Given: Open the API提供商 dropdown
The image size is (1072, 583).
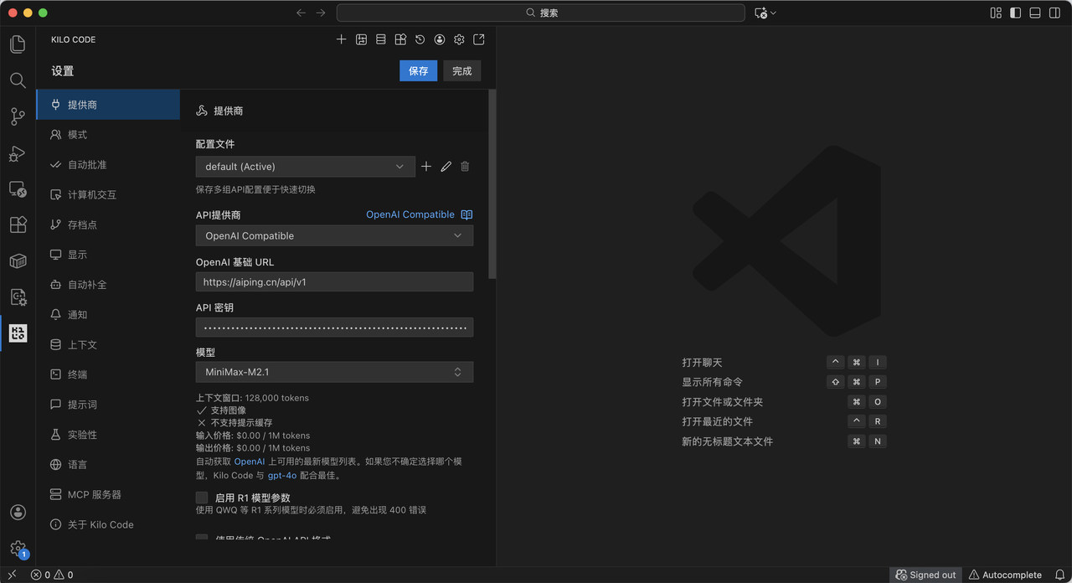Looking at the screenshot, I should tap(333, 235).
